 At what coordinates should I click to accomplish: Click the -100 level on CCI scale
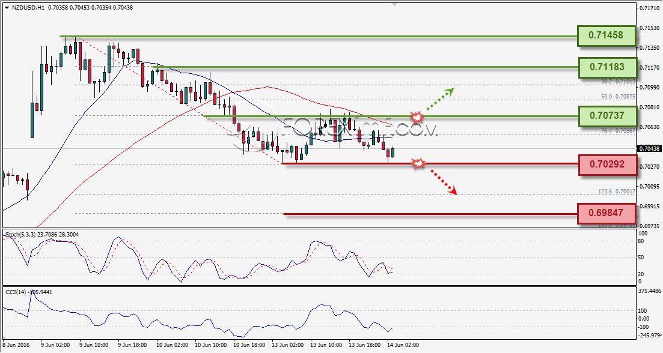tap(643, 327)
